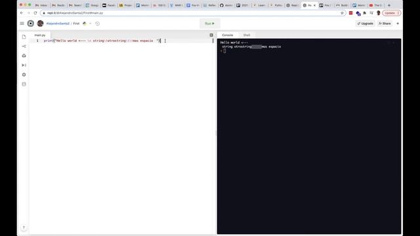Switch to the Shell tab
The image size is (420, 236).
pyautogui.click(x=247, y=35)
